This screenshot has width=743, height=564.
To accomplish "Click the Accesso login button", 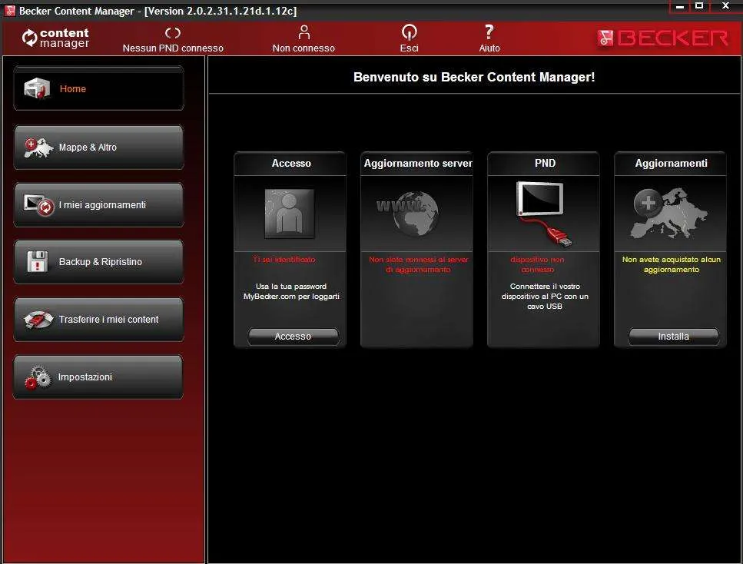I will tap(294, 337).
